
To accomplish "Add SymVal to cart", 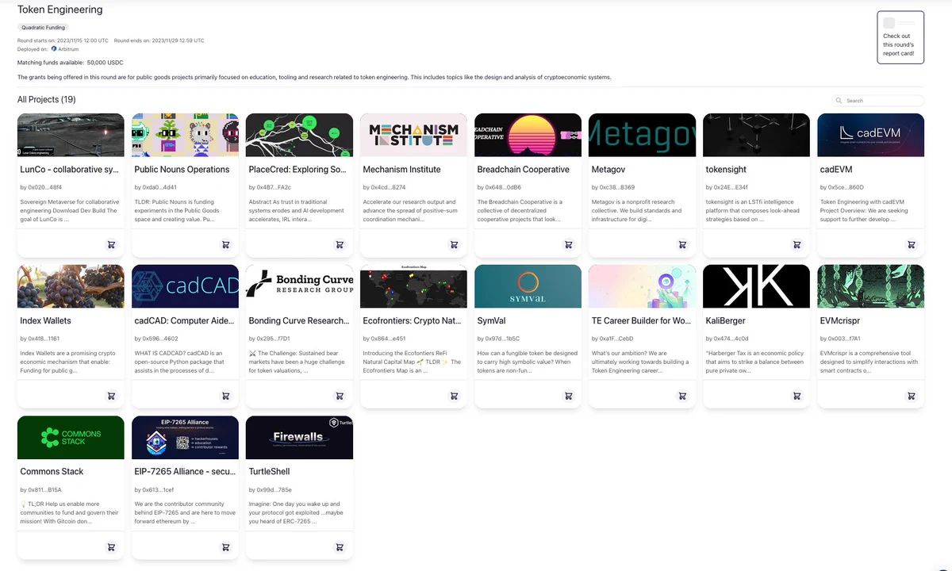I will point(568,396).
